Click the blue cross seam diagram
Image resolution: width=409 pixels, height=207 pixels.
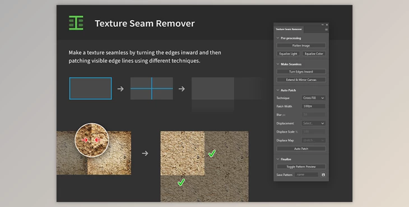tap(151, 88)
